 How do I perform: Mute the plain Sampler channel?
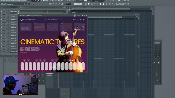click(2, 17)
